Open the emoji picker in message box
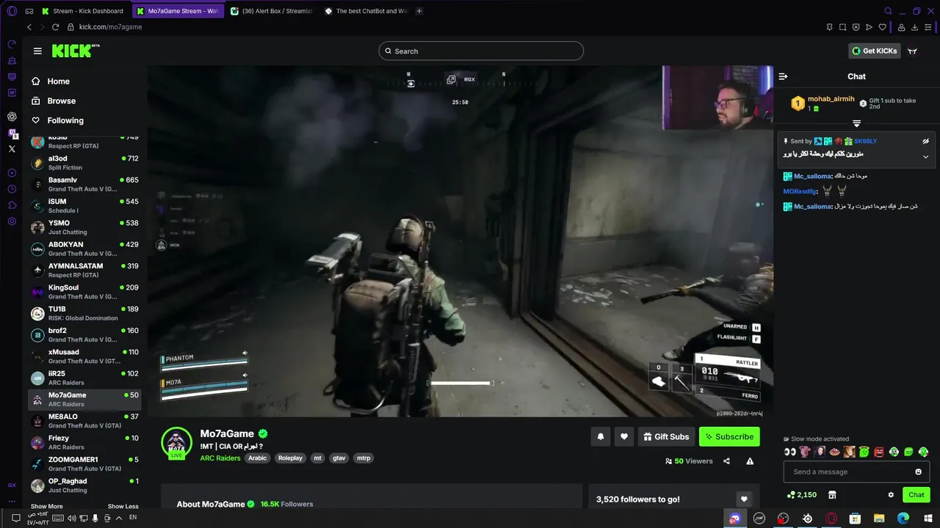 pyautogui.click(x=918, y=472)
